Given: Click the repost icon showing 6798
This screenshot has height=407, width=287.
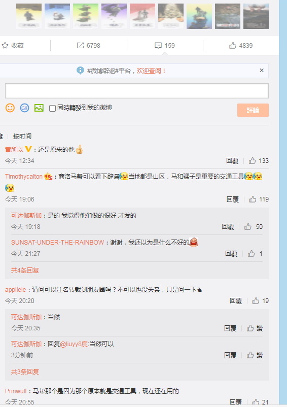Looking at the screenshot, I should coord(80,46).
